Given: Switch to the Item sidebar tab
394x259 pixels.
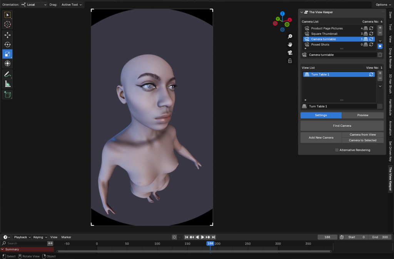Looking at the screenshot, I should 390,15.
